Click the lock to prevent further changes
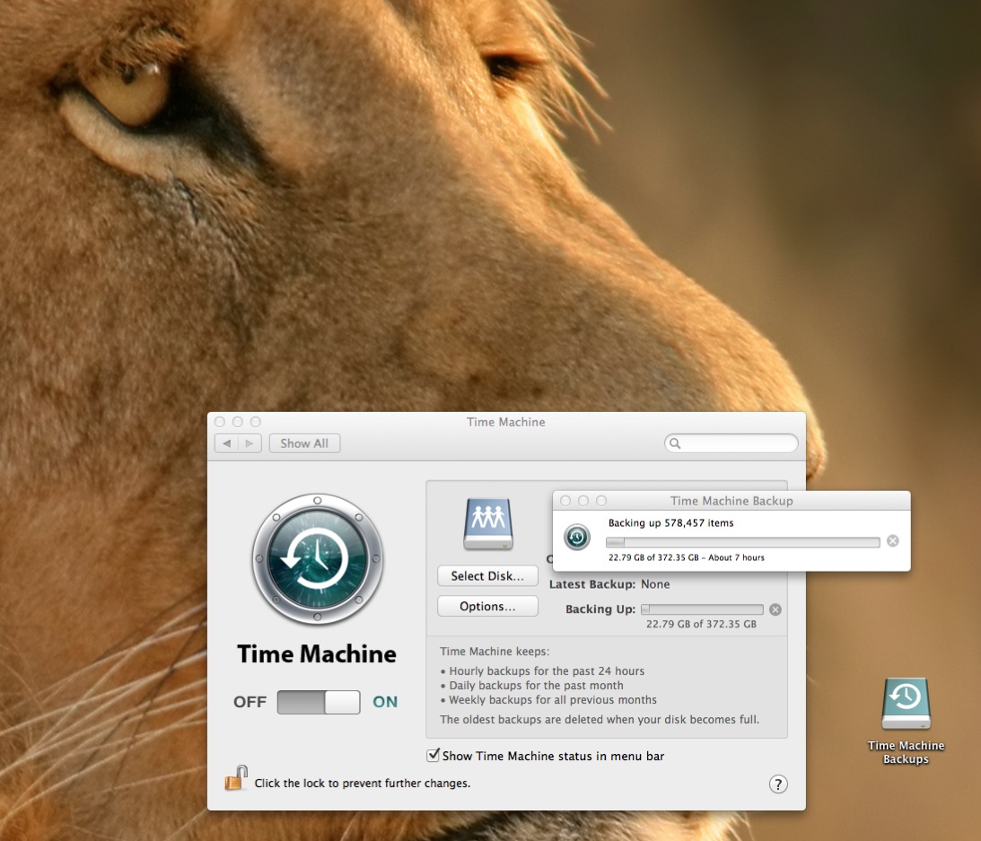The width and height of the screenshot is (981, 841). coord(235,779)
